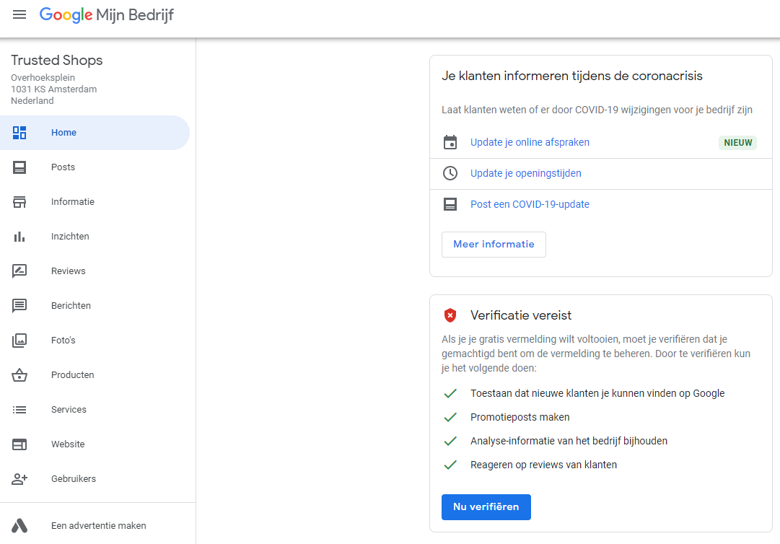Click the Verificatie vereist heading
The width and height of the screenshot is (780, 544).
(x=521, y=315)
